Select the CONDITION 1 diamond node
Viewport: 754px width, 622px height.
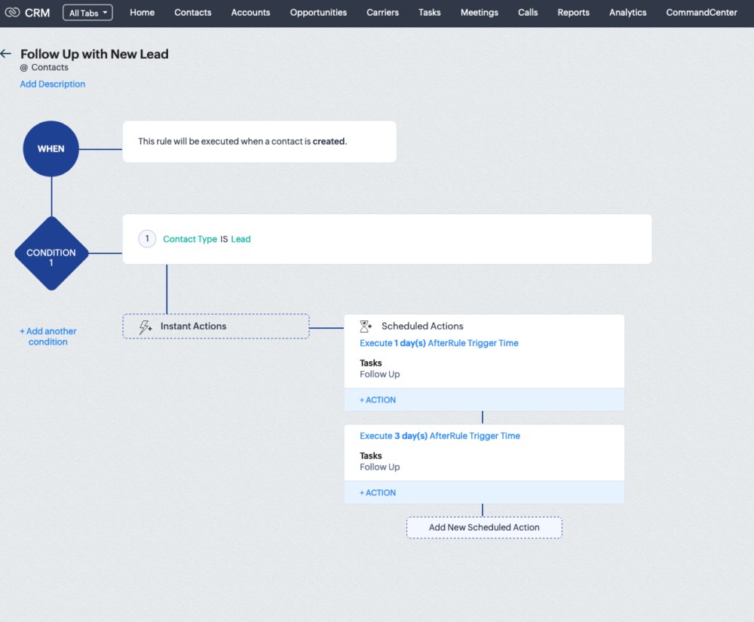pyautogui.click(x=51, y=253)
